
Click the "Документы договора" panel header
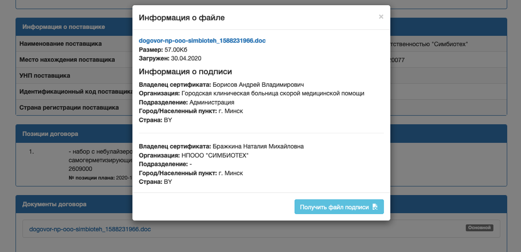[54, 204]
